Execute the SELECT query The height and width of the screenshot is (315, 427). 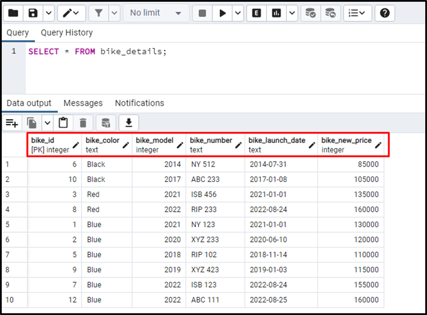click(222, 13)
